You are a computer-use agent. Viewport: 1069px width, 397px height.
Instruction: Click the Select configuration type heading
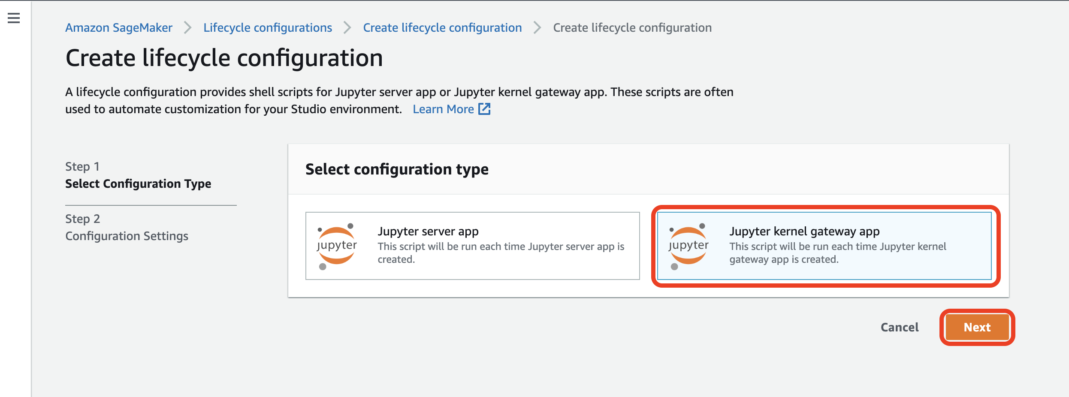397,169
